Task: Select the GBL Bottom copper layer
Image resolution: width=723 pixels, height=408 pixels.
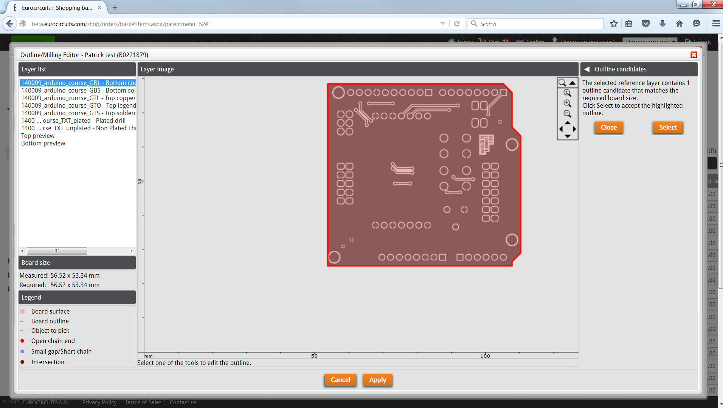Action: 78,83
